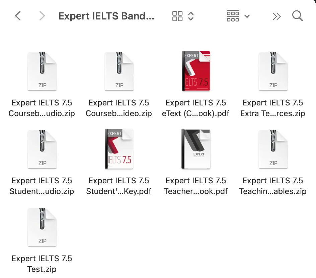Click the Teachin...ables.zip filename label
This screenshot has width=316, height=278.
click(x=273, y=186)
